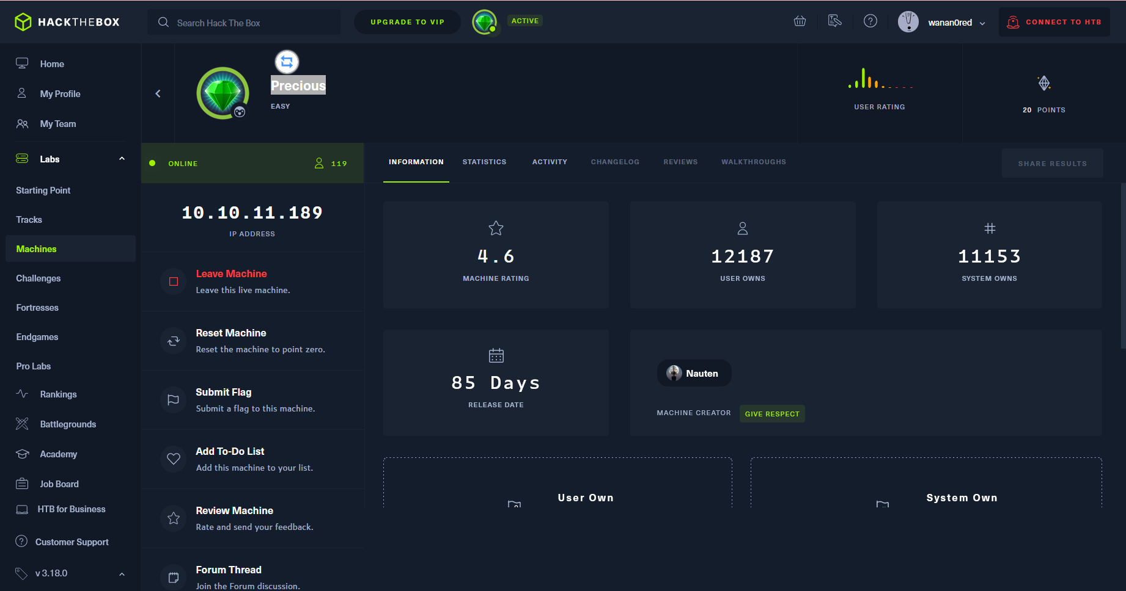Click the Job Board briefcase icon
The image size is (1126, 591).
pyautogui.click(x=22, y=484)
